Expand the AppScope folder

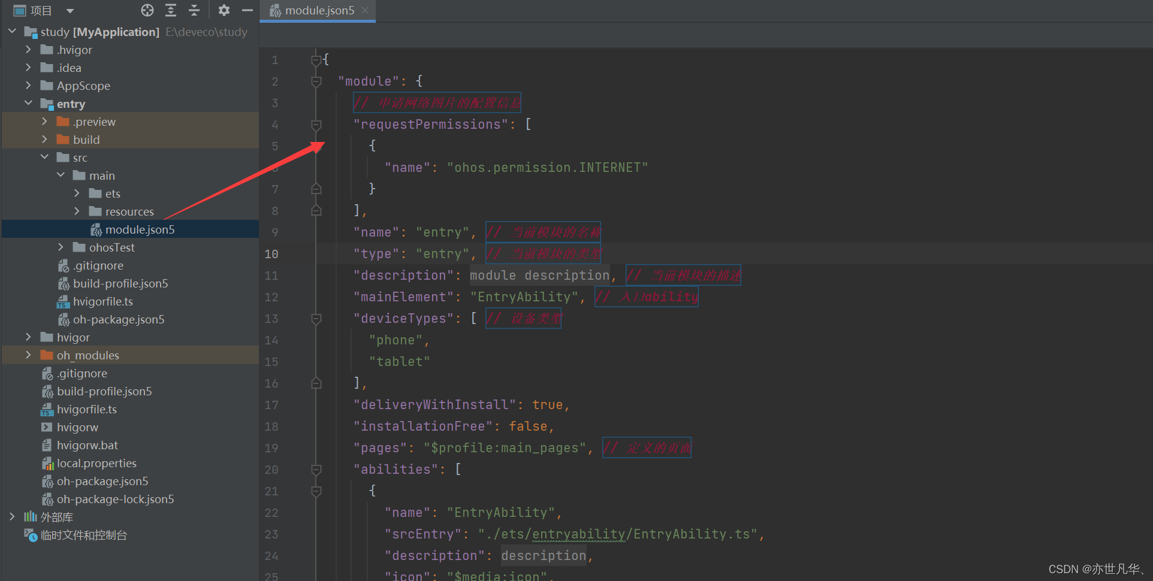click(28, 86)
